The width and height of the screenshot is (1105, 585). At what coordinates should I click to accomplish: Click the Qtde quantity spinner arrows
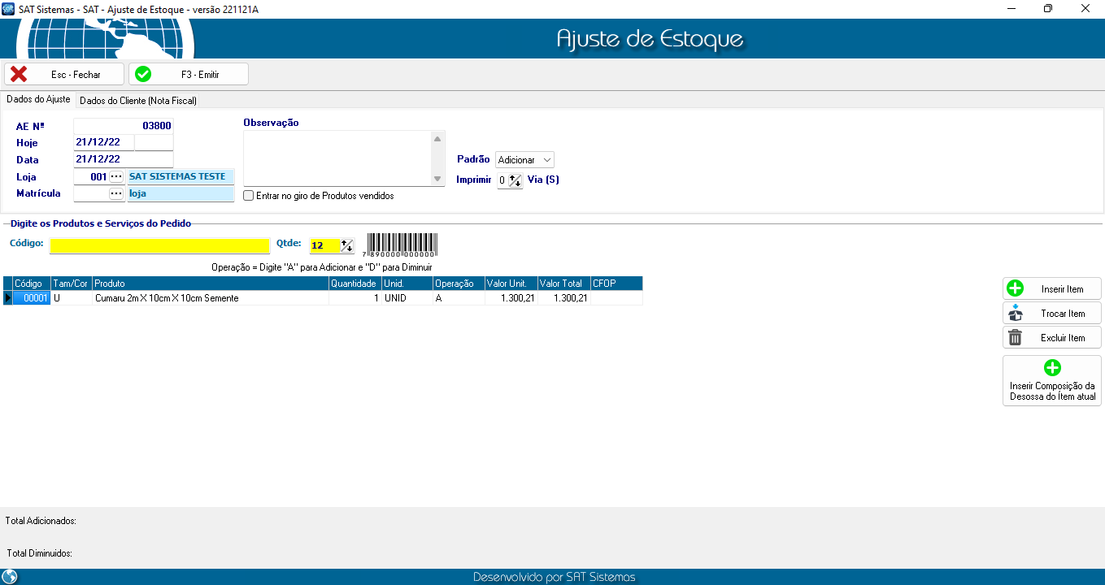click(347, 245)
